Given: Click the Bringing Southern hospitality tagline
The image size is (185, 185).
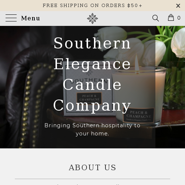Looking at the screenshot, I should 92,129.
